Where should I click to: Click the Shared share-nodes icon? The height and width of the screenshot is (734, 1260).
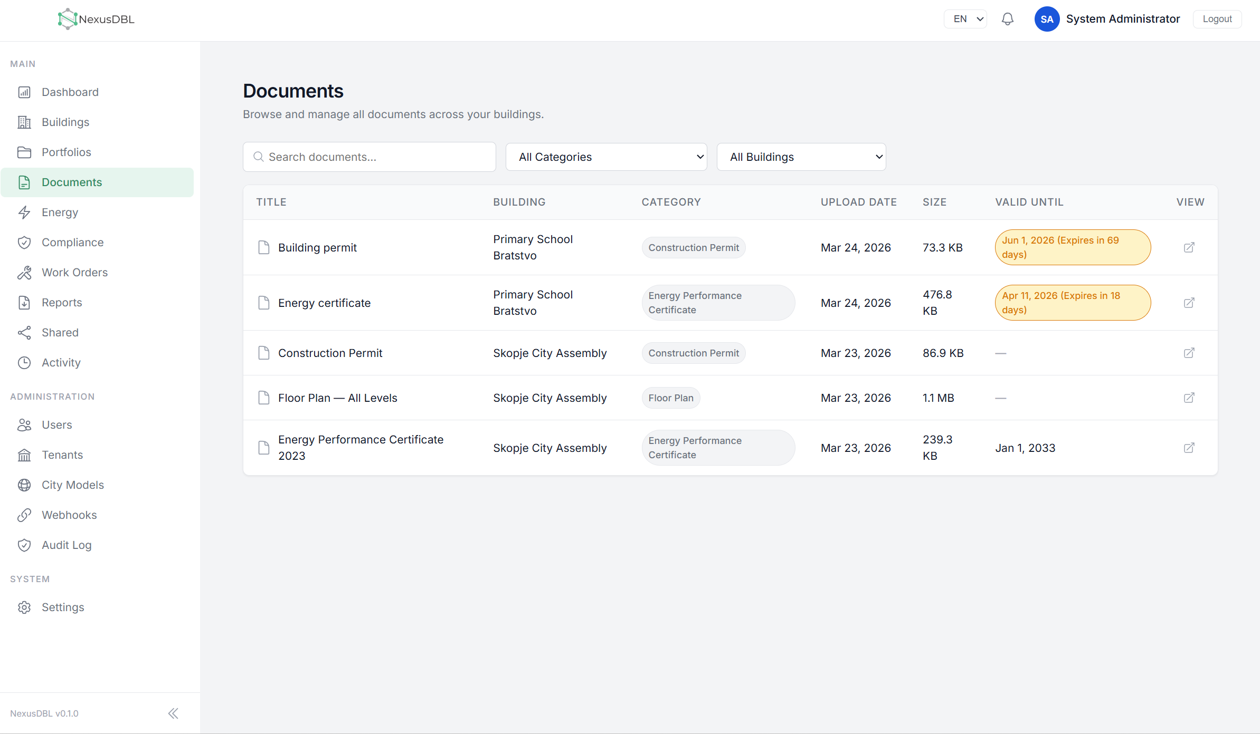[24, 333]
